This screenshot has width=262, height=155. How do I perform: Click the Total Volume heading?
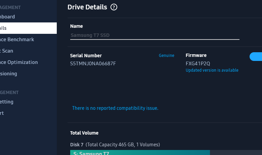[84, 133]
